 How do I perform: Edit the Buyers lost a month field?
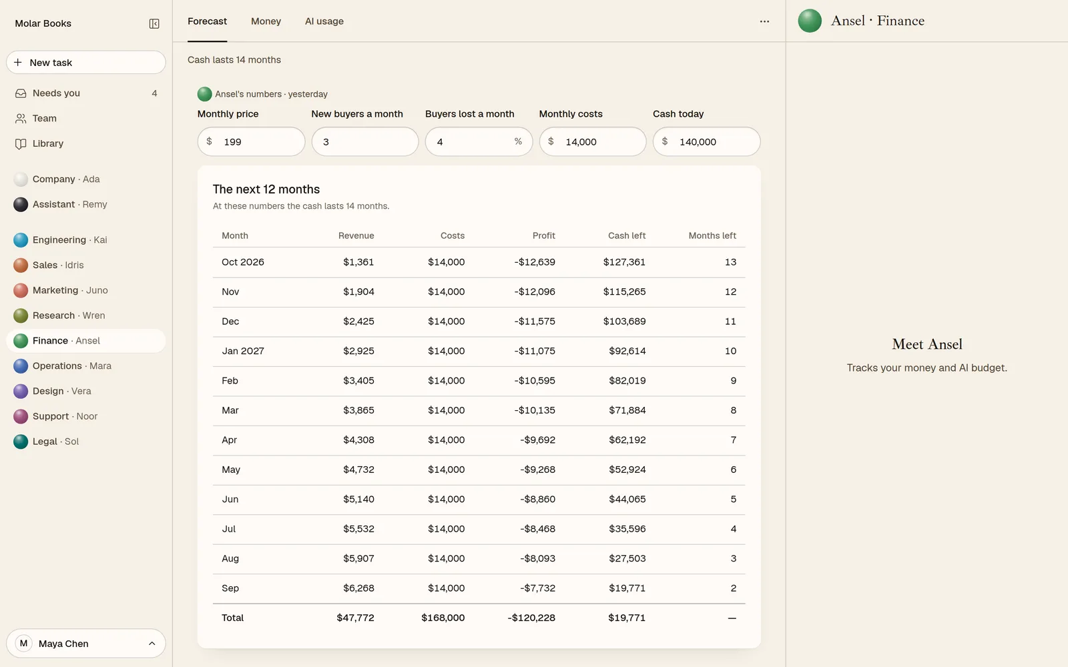[479, 141]
